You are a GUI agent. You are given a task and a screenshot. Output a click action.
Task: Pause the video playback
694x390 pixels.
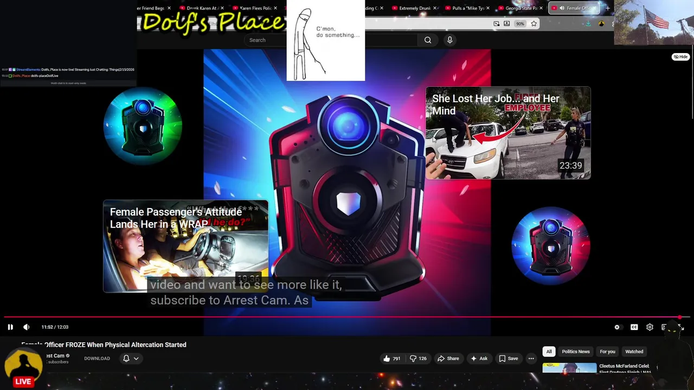point(10,327)
